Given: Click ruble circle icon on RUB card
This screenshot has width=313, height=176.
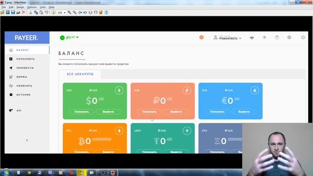Looking at the screenshot, I should pyautogui.click(x=187, y=90).
